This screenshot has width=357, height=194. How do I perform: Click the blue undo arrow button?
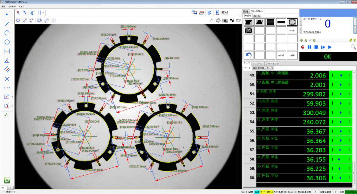tap(249, 55)
